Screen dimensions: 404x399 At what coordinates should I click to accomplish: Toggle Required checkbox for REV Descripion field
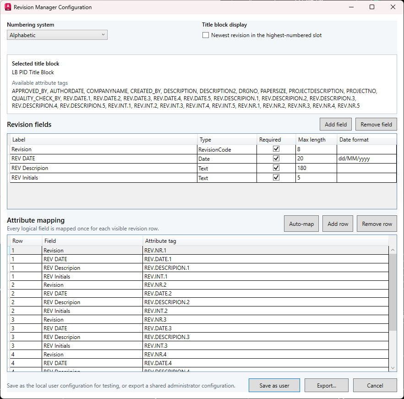(276, 168)
